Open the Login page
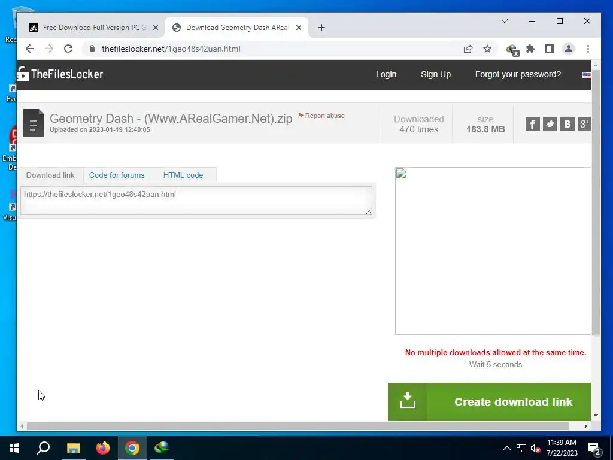The height and width of the screenshot is (460, 613). click(x=386, y=74)
